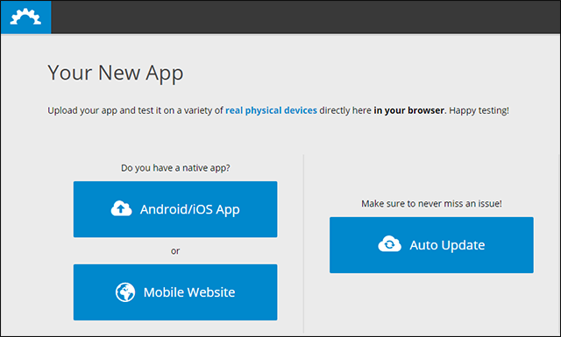Click the 'in your browser' bold text

pyautogui.click(x=409, y=110)
